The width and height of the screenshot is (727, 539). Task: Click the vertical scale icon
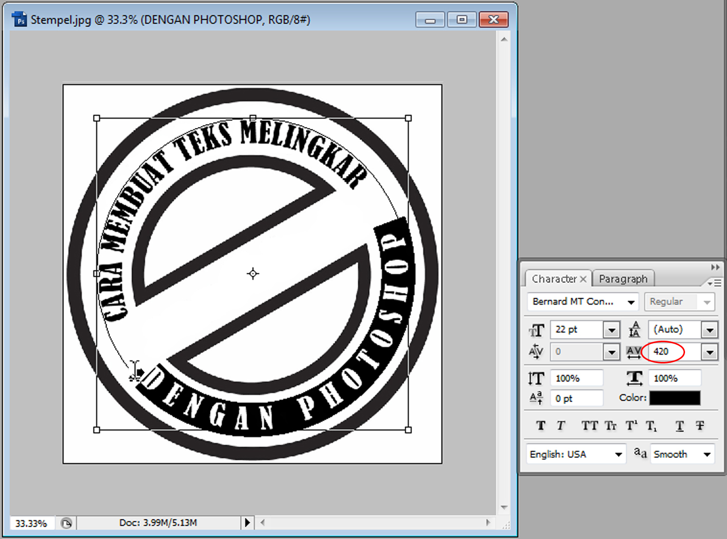coord(536,379)
